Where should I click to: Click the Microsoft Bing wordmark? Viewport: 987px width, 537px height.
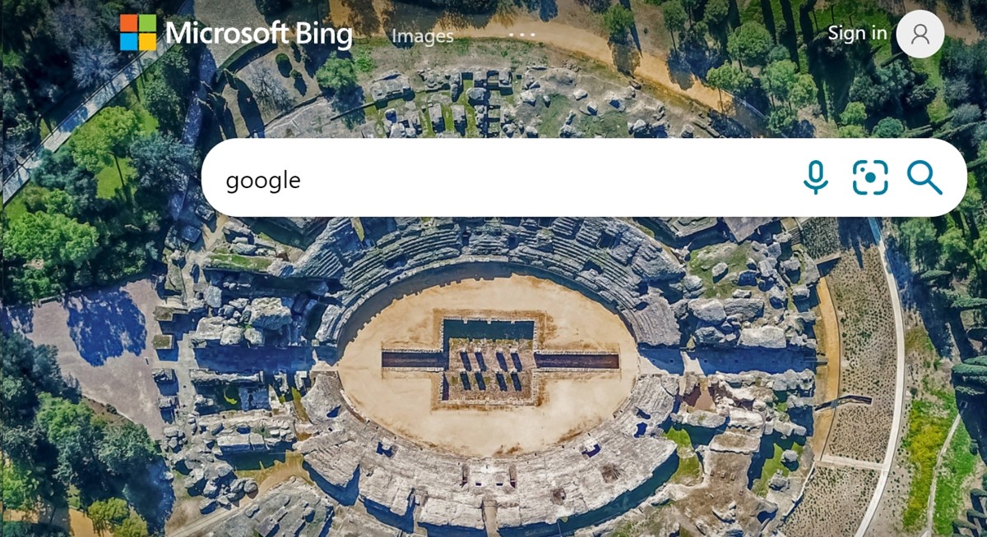click(x=258, y=34)
